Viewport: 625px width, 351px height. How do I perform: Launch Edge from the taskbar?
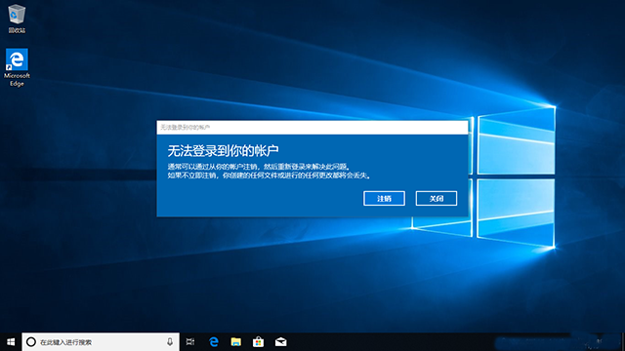pos(214,342)
